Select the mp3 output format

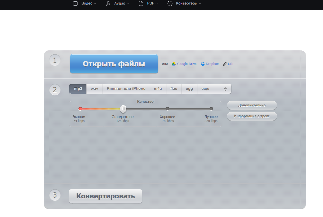[78, 89]
